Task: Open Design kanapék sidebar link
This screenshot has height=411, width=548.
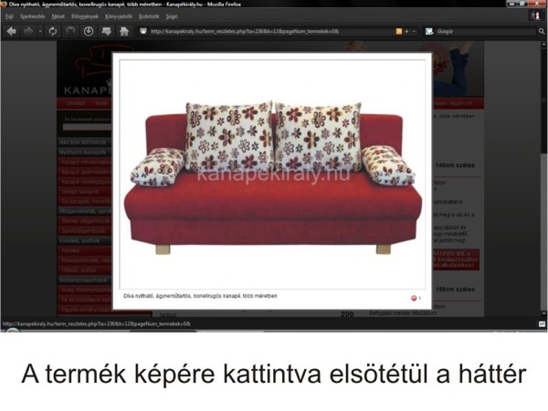Action: pos(79,192)
